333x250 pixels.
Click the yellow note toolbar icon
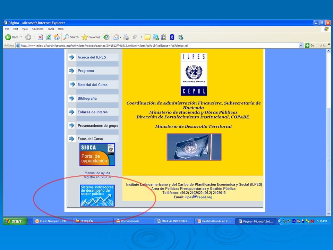click(147, 37)
